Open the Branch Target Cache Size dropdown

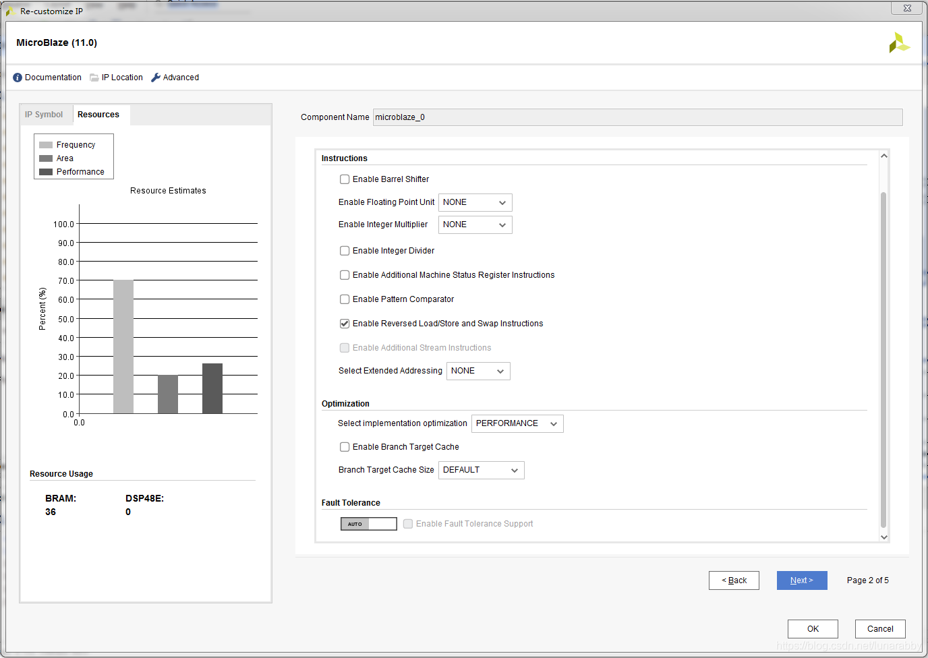(482, 470)
